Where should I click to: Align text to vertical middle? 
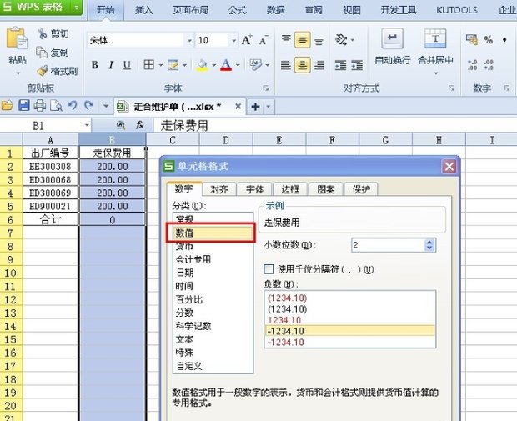(x=303, y=40)
